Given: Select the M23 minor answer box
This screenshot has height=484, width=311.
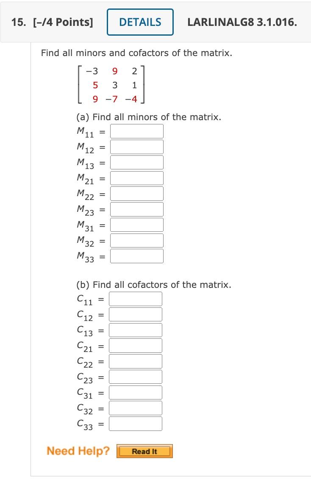Looking at the screenshot, I should (x=136, y=209).
